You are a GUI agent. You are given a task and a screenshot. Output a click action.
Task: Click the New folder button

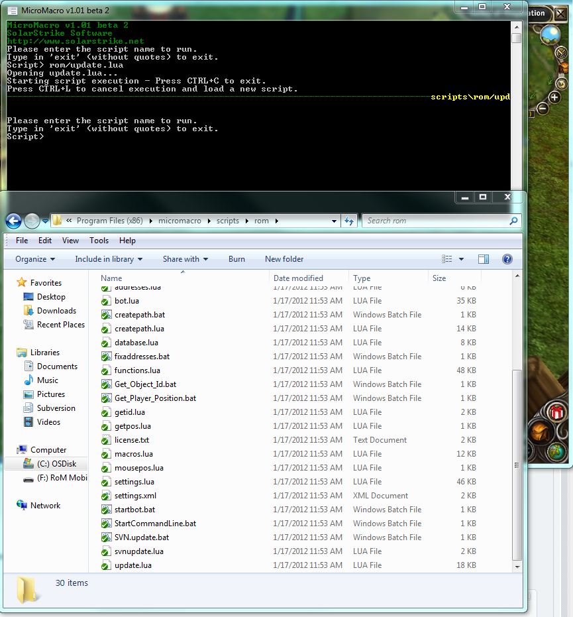[284, 259]
